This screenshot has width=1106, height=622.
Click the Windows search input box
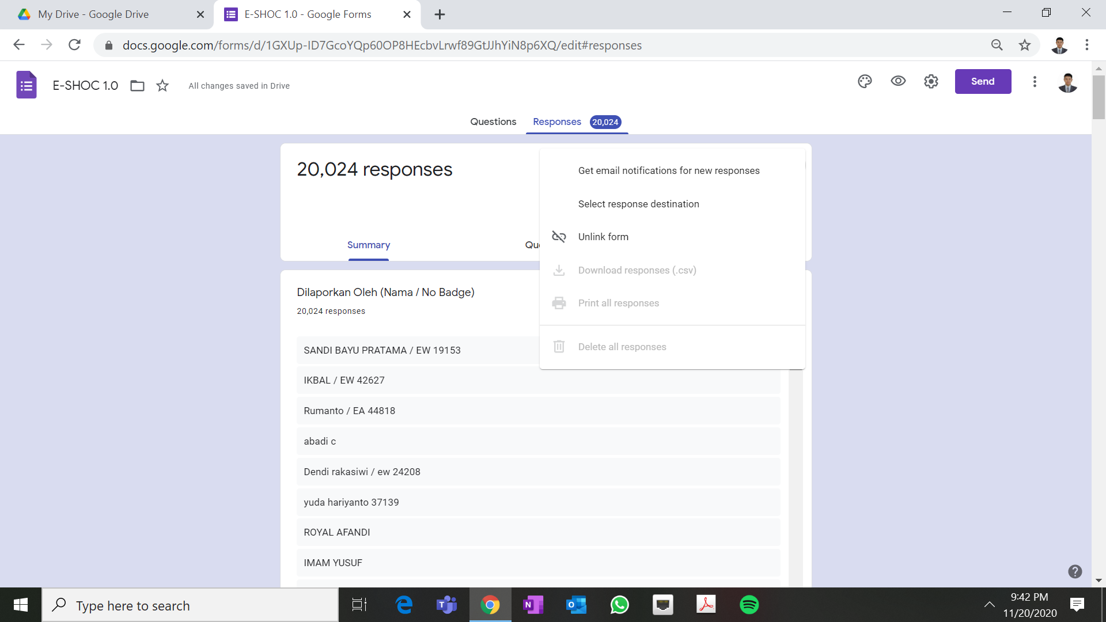[x=190, y=605]
